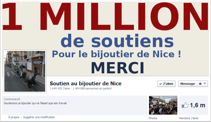The height and width of the screenshot is (122, 211).
Task: Click the 1 644 428 J'aime count
Action: click(x=60, y=88)
